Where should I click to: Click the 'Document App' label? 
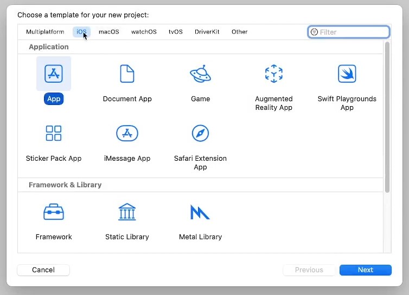pyautogui.click(x=127, y=99)
